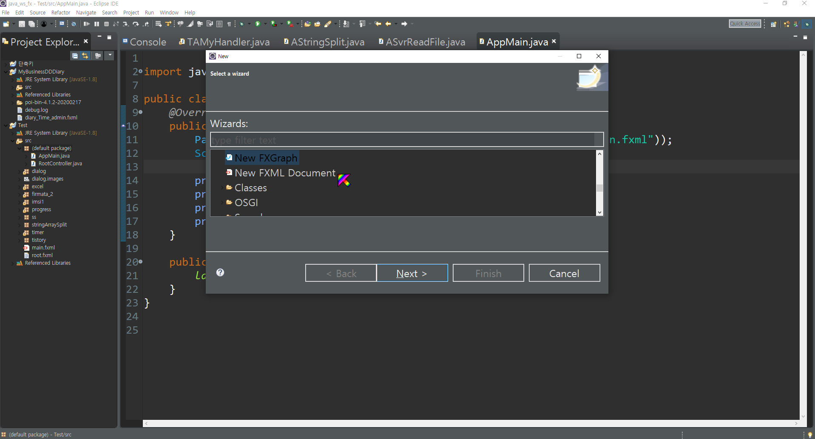
Task: Close the AppMain.java tab
Action: point(554,41)
